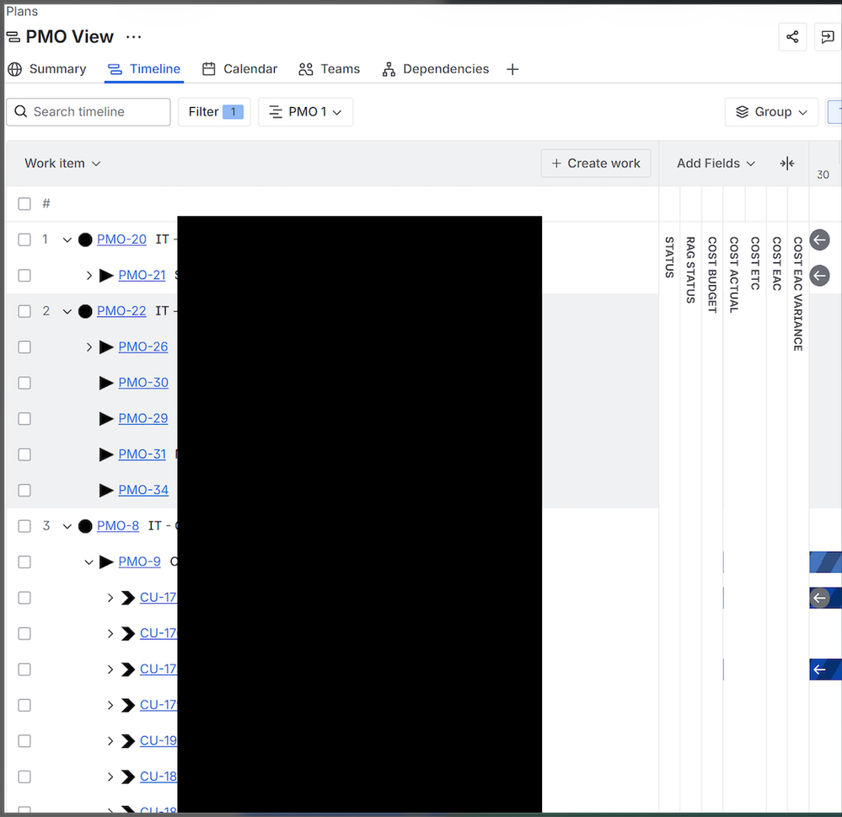Open the PMO-20 issue link
Image resolution: width=842 pixels, height=817 pixels.
(121, 239)
